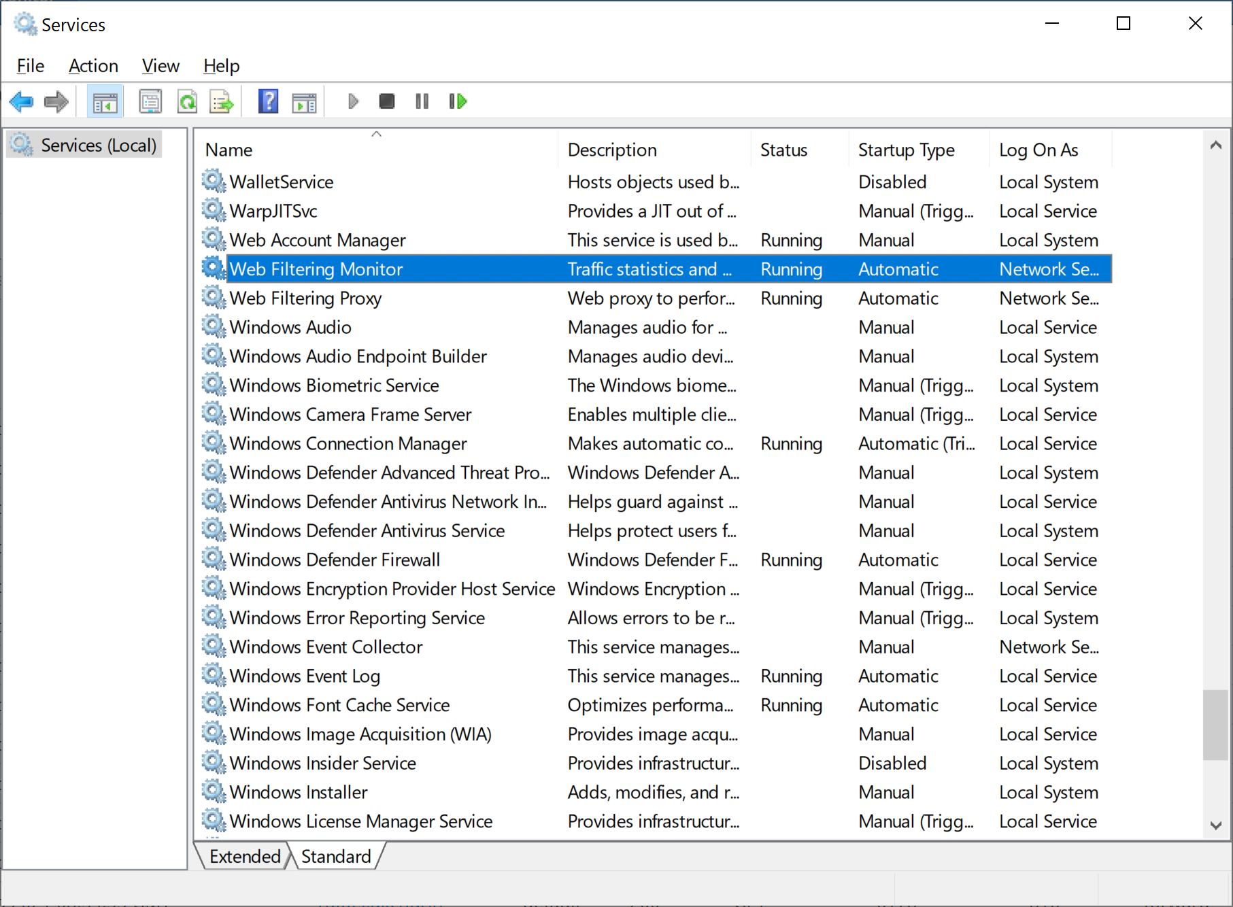
Task: Select the Windows Error Reporting Service name
Action: click(357, 617)
